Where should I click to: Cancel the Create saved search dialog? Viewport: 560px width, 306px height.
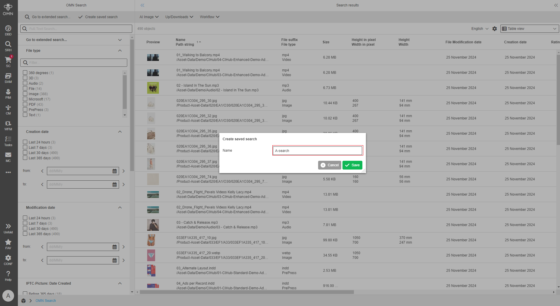pyautogui.click(x=330, y=165)
